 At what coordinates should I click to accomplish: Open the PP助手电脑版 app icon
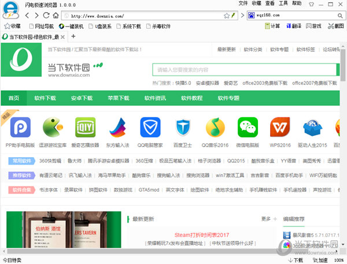20,127
